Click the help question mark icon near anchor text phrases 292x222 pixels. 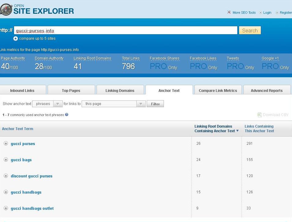tap(67, 115)
